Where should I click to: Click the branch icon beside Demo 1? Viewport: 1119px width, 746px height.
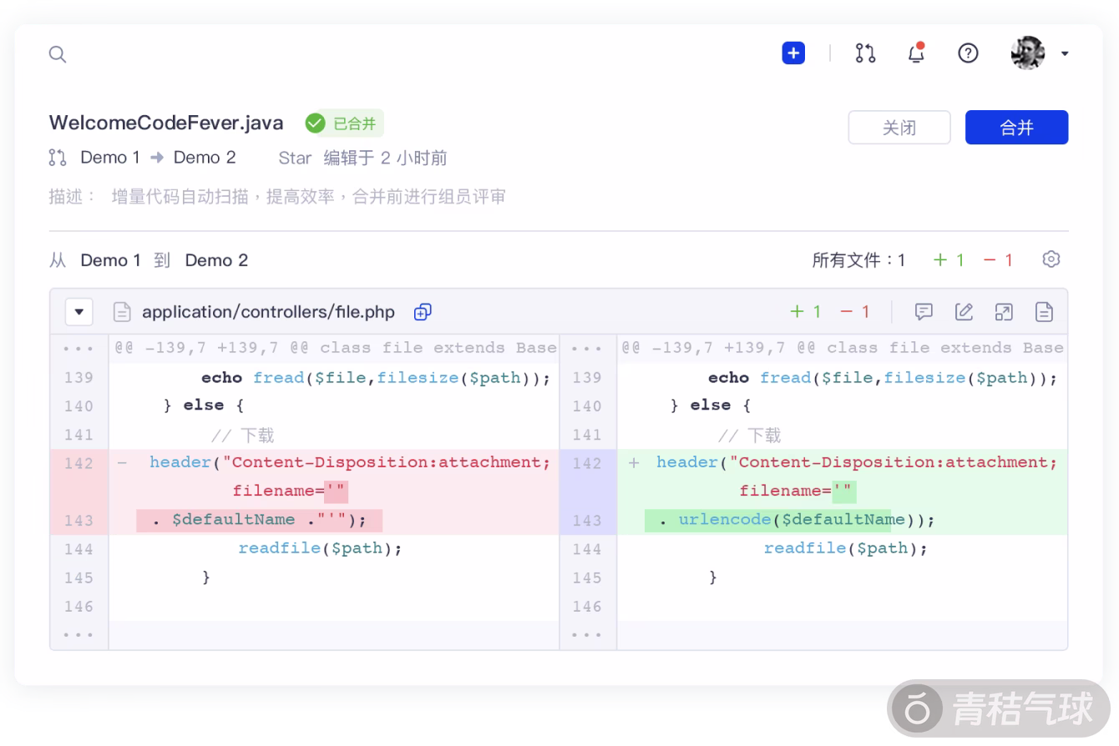[x=58, y=158]
